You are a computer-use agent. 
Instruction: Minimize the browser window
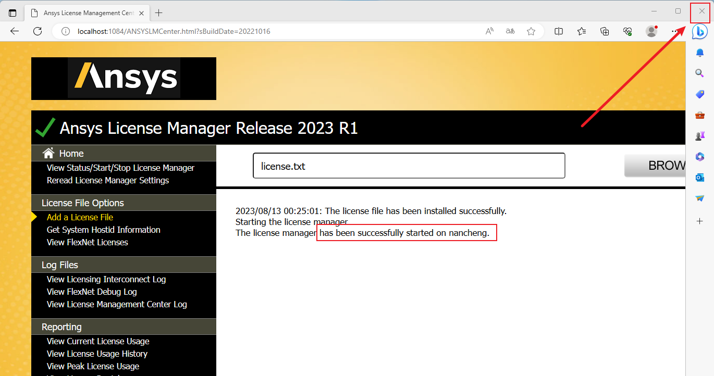pos(655,11)
